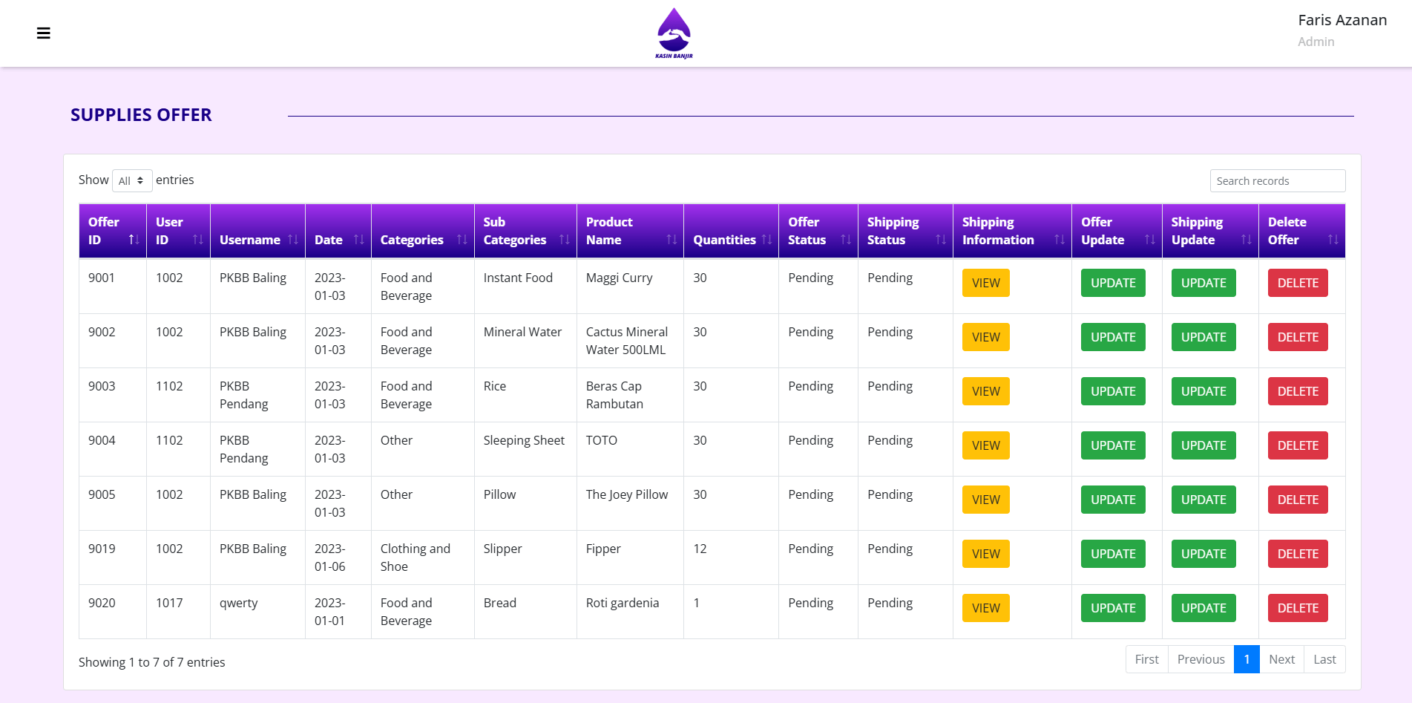Click the Faris Azanan profile name
The width and height of the screenshot is (1412, 703).
click(x=1342, y=19)
